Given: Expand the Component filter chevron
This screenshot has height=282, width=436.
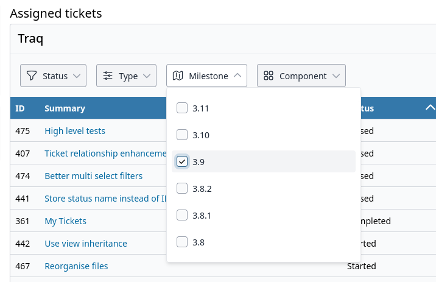Looking at the screenshot, I should pos(336,76).
